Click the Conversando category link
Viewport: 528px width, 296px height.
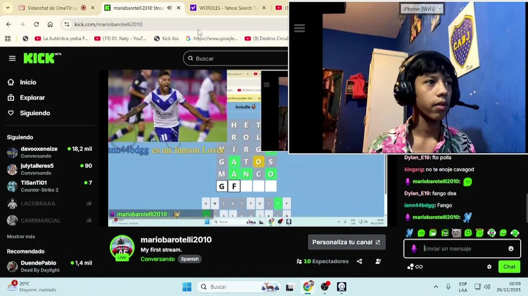pyautogui.click(x=157, y=259)
